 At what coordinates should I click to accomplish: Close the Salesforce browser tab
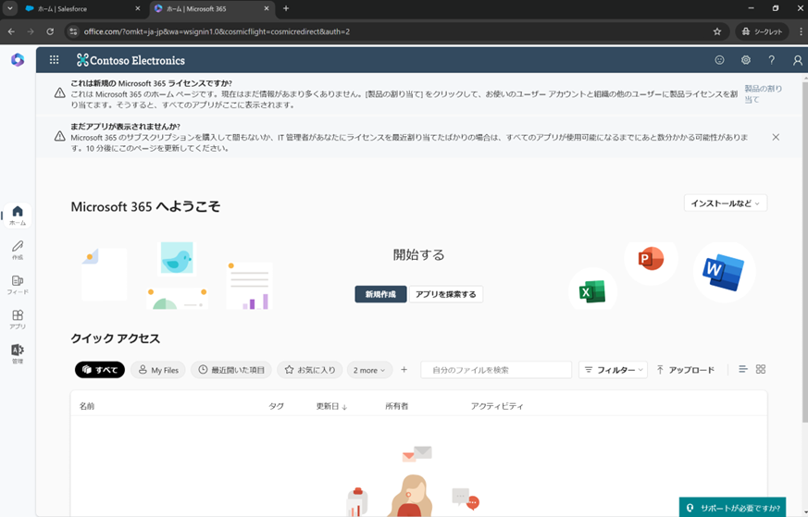(138, 8)
